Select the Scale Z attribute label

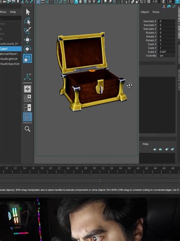coord(152,52)
